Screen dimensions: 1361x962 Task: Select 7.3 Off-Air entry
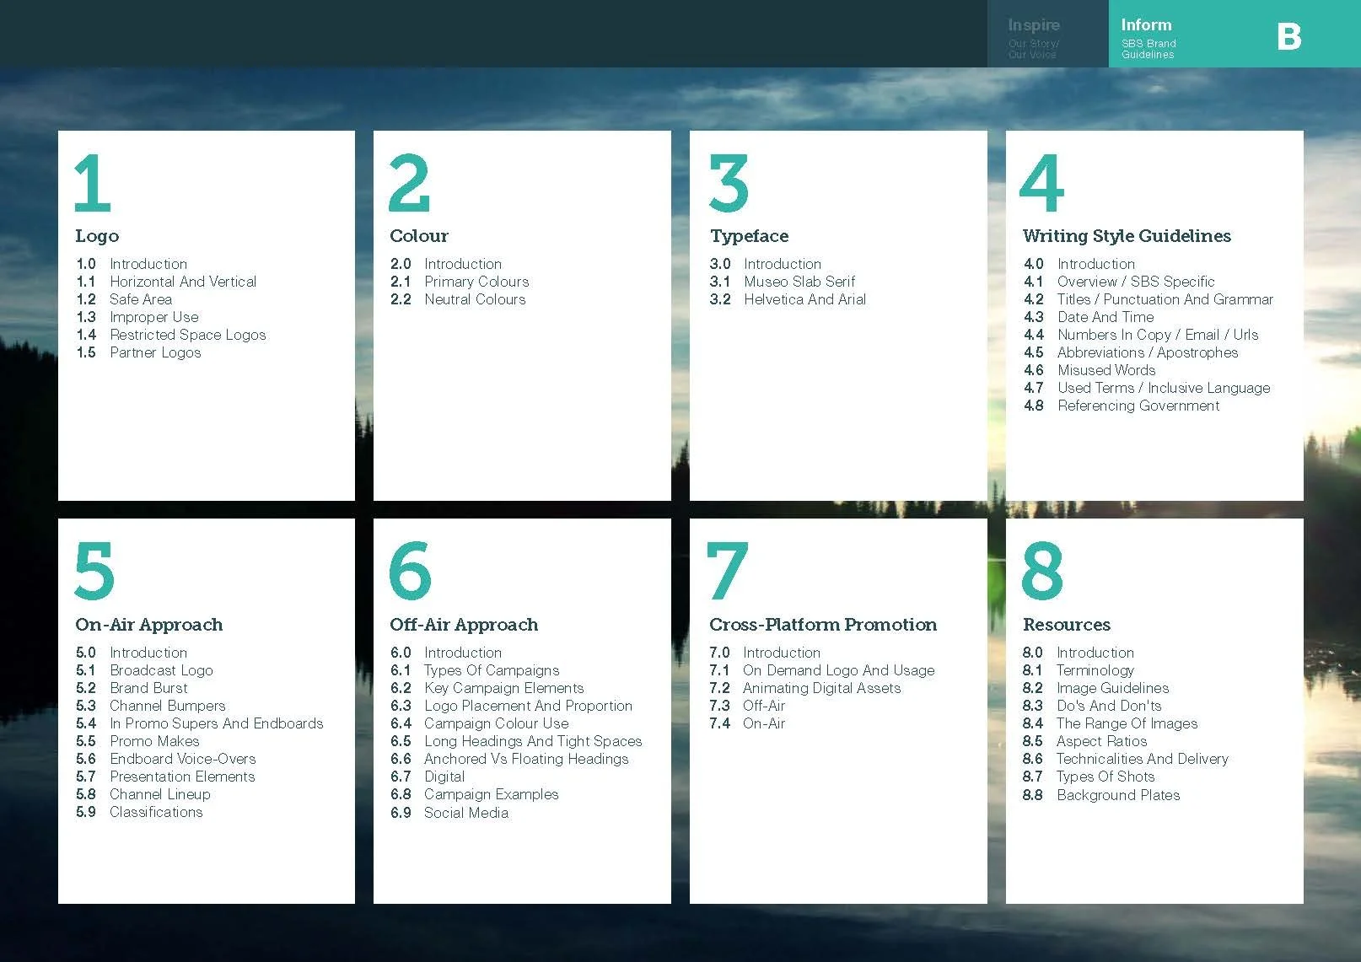[x=747, y=706]
